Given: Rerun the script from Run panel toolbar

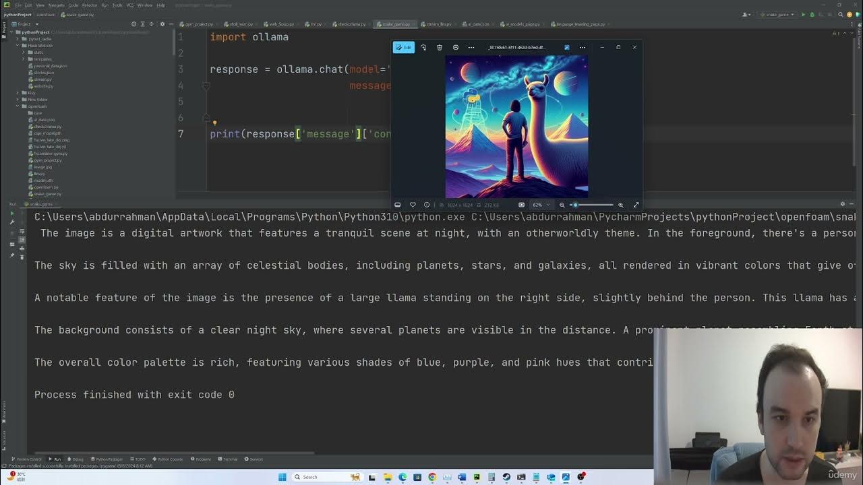Looking at the screenshot, I should tap(11, 214).
